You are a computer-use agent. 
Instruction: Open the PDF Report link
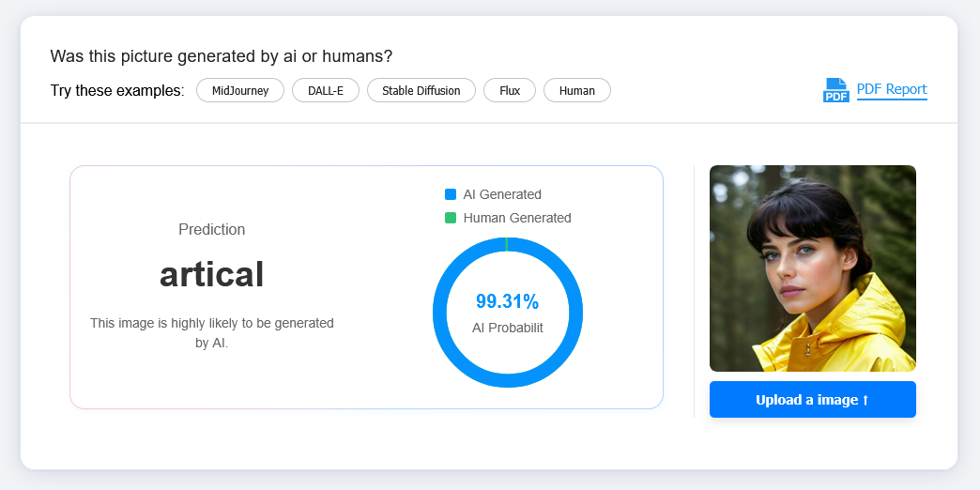click(x=891, y=89)
